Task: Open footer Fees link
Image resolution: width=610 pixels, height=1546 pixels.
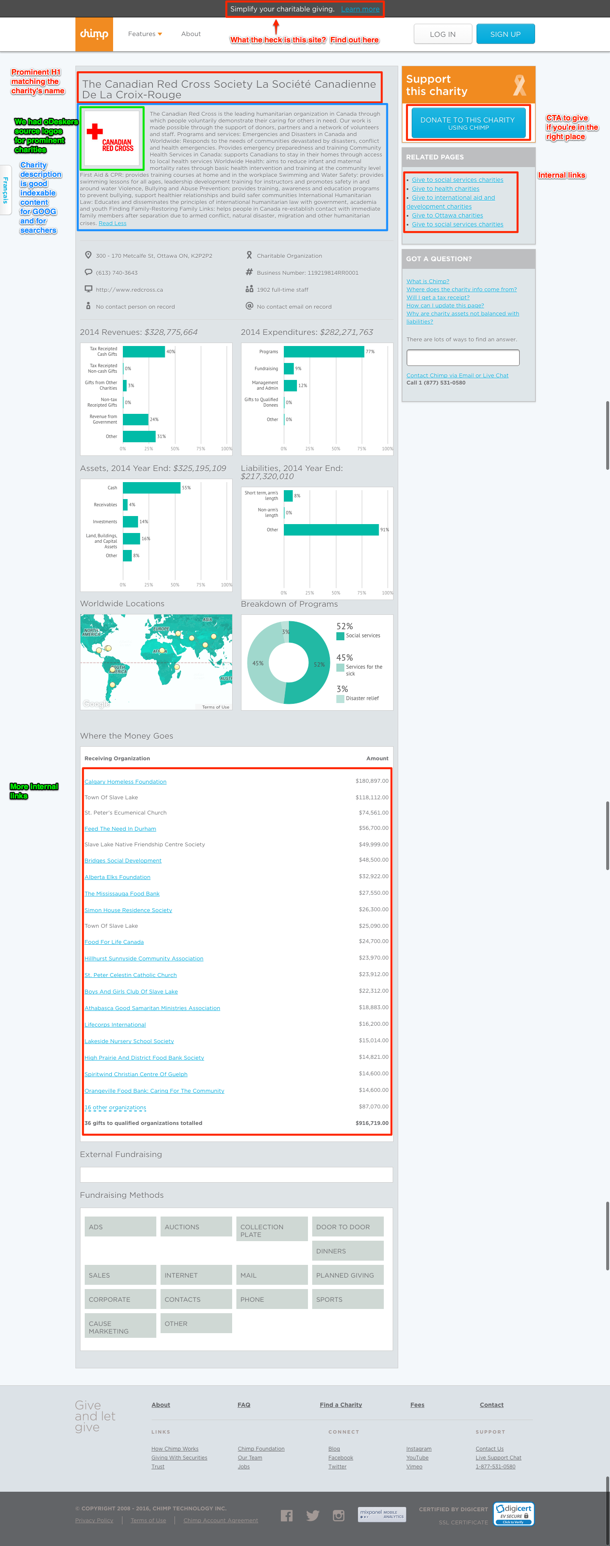Action: (x=417, y=1405)
